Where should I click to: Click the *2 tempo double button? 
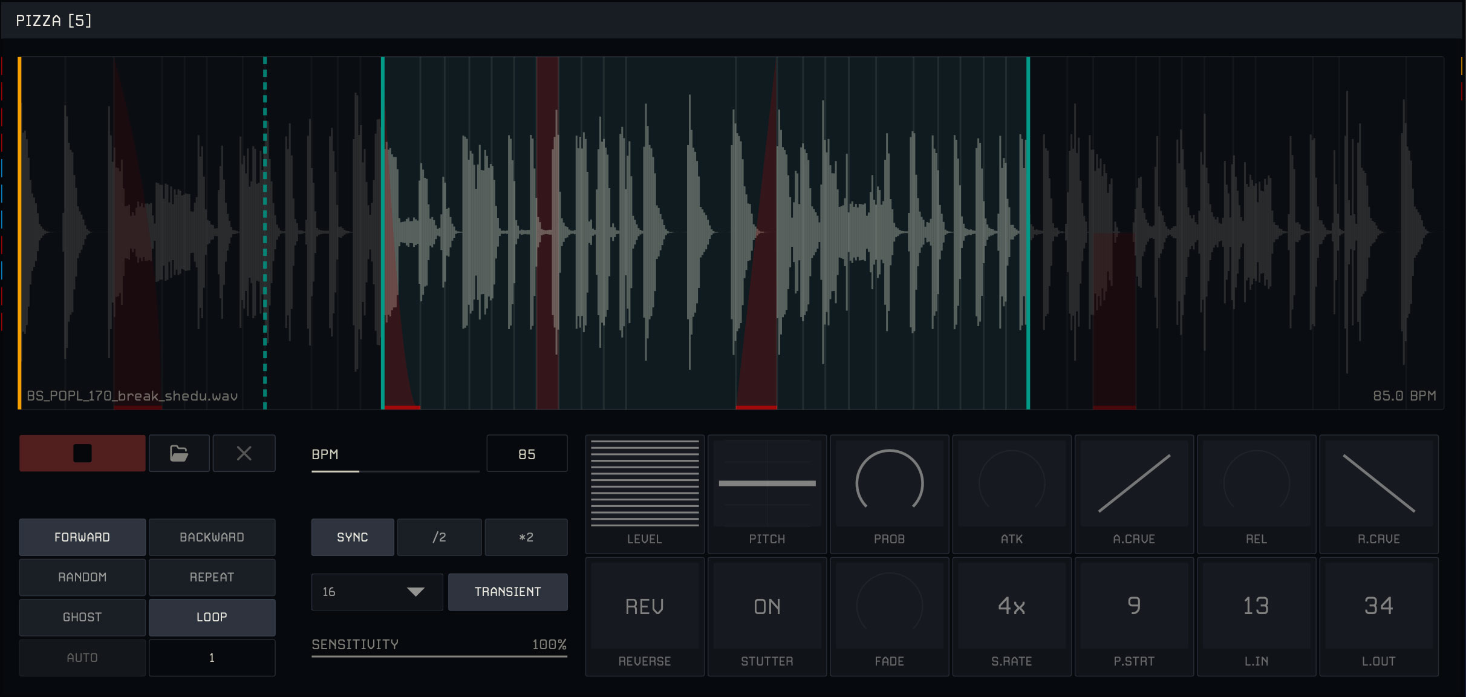[x=526, y=537]
